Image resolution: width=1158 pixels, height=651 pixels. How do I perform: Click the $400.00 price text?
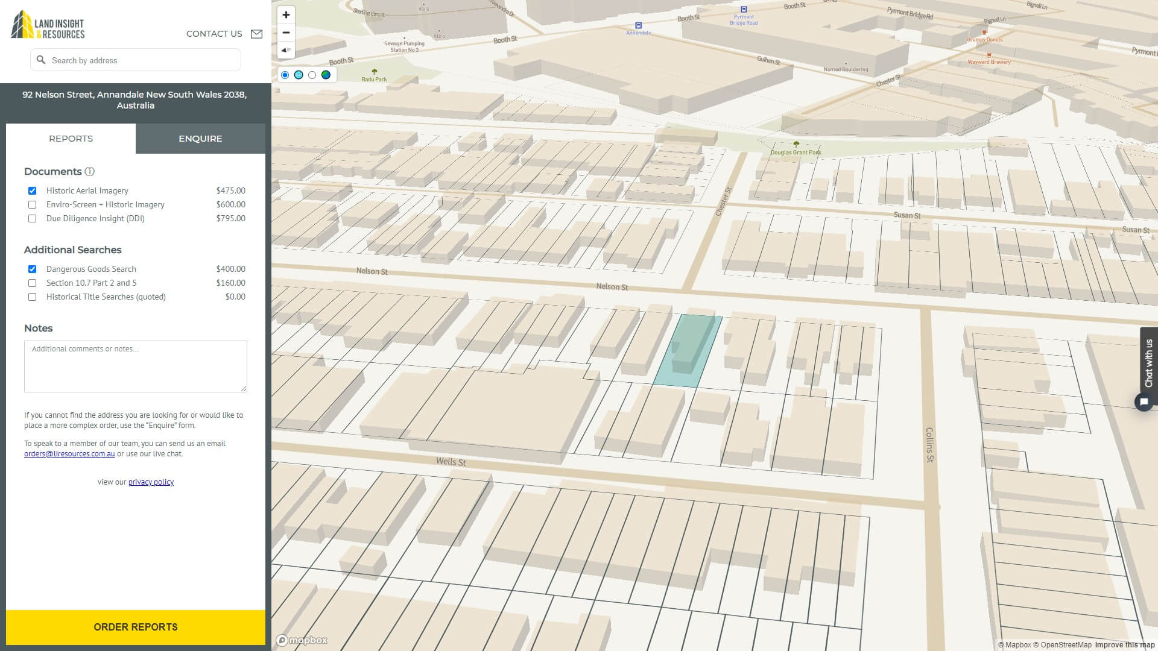click(x=231, y=269)
